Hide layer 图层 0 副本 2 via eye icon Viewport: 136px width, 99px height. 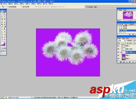pos(118,52)
